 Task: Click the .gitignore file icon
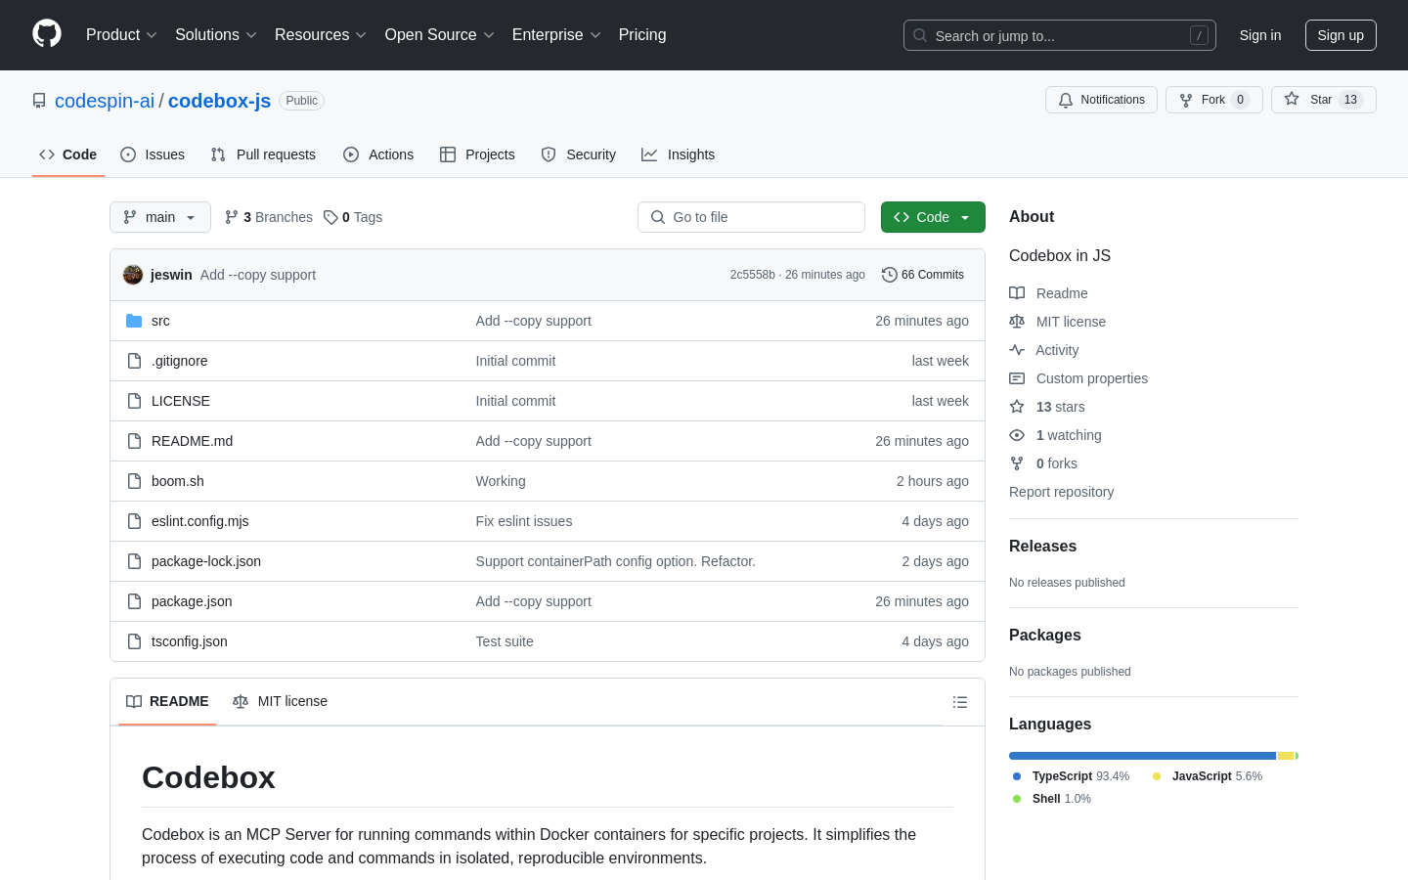click(134, 361)
